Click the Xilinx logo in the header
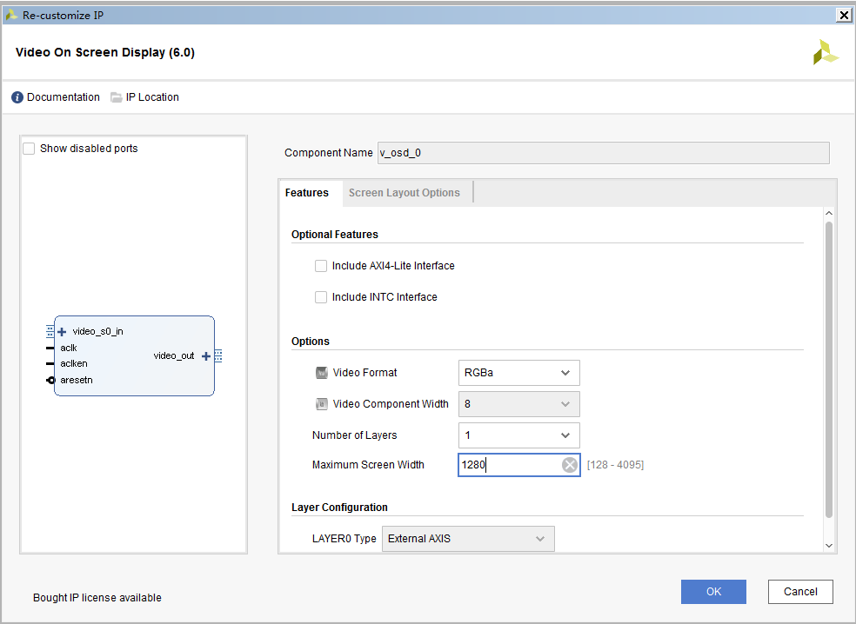The image size is (856, 624). click(826, 52)
